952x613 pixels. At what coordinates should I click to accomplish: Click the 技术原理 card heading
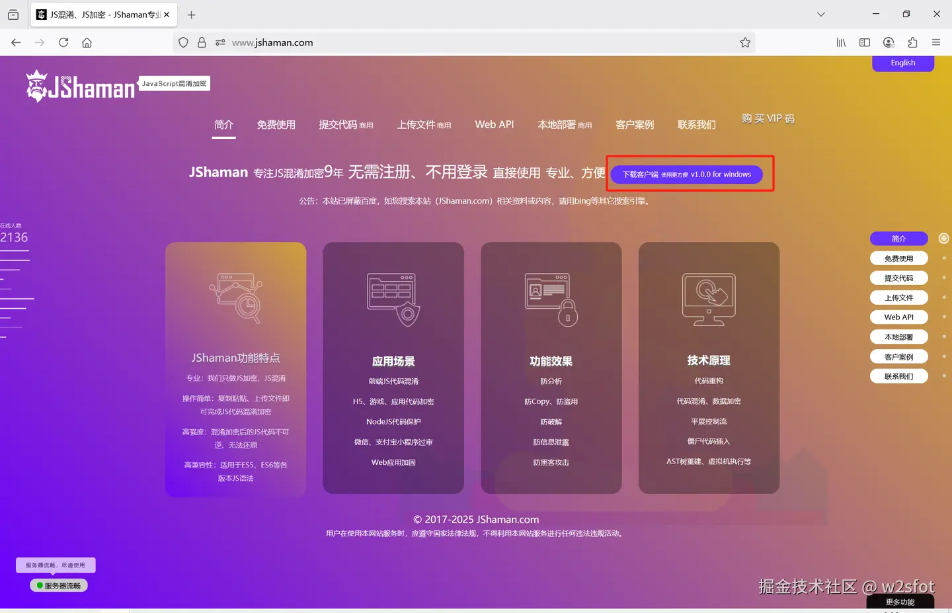pos(709,360)
